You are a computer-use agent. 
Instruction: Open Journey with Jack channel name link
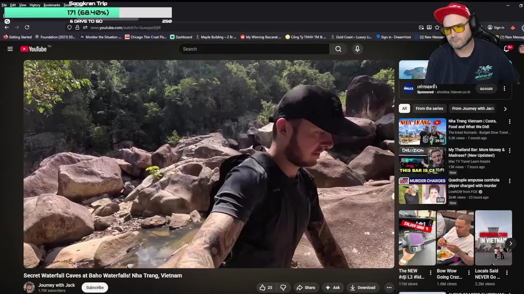pos(56,285)
